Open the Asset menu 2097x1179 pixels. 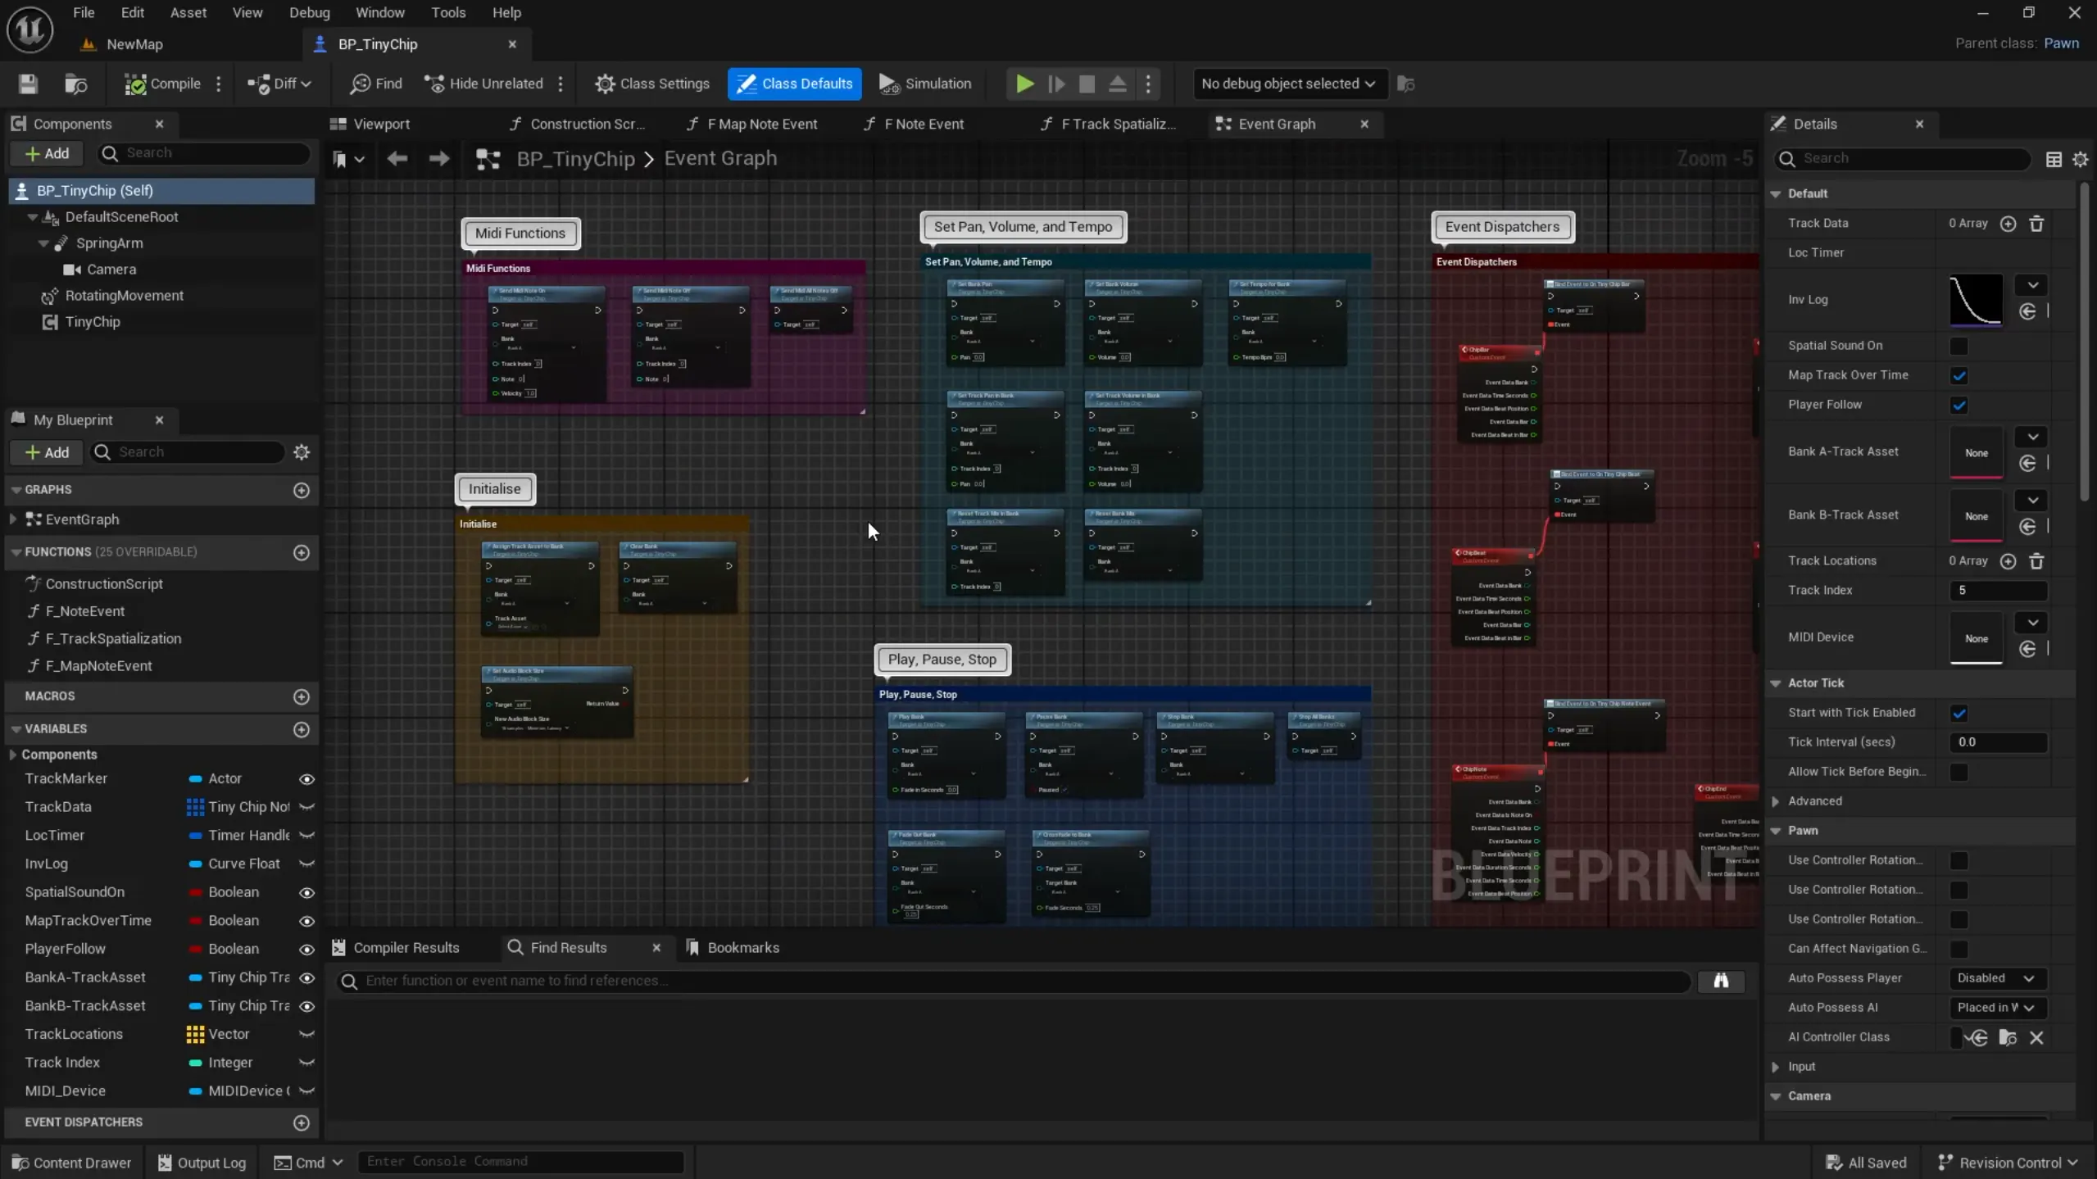188,12
